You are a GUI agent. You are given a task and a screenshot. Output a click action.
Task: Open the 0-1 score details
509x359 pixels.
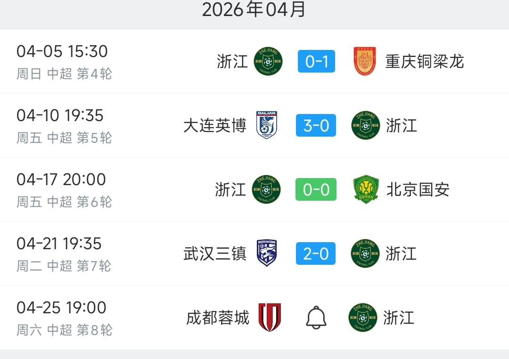point(316,62)
